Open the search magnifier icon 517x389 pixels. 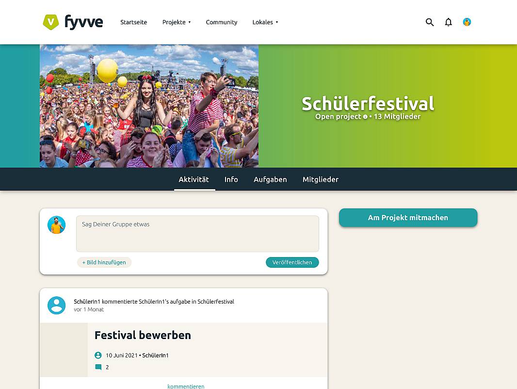(429, 22)
